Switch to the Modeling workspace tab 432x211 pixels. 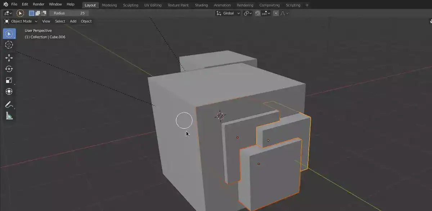[x=109, y=5]
